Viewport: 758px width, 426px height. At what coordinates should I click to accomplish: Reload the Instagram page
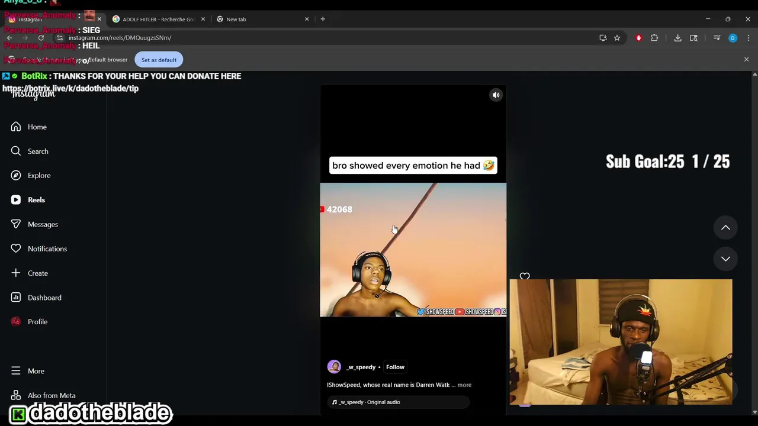(x=41, y=38)
